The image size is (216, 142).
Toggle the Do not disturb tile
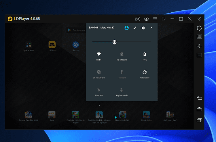99,74
